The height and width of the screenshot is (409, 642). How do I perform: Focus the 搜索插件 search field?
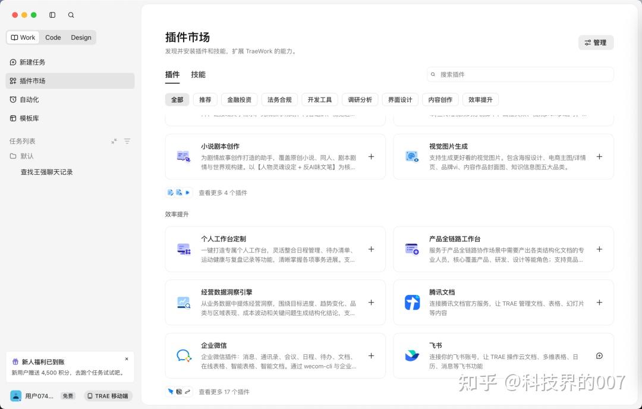520,74
